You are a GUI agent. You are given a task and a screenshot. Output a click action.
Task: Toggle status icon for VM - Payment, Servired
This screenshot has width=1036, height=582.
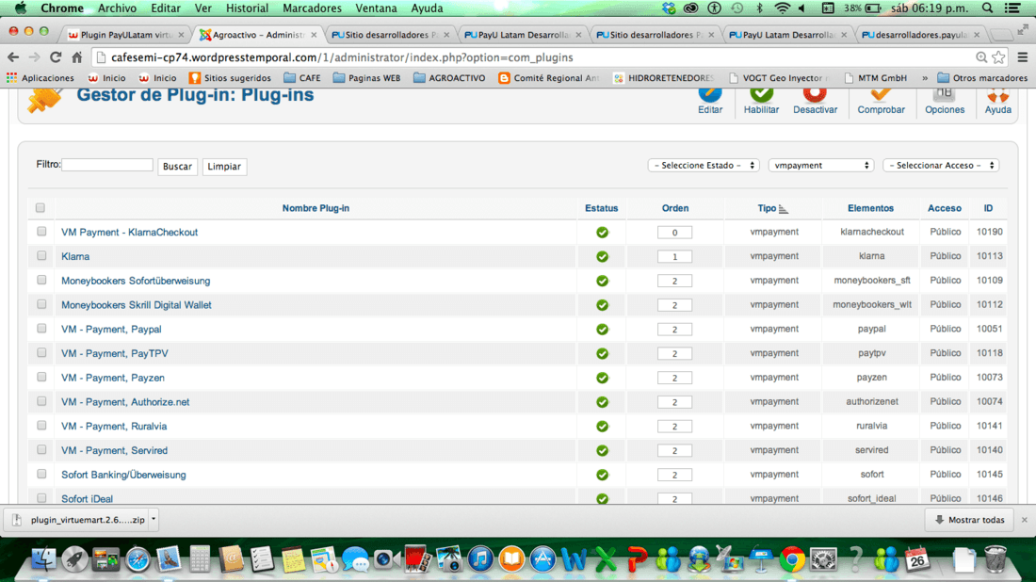point(602,450)
